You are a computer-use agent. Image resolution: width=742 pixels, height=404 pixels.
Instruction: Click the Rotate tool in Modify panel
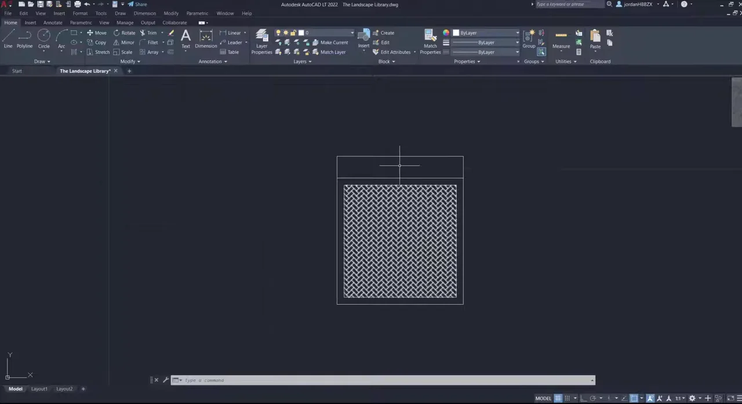(x=124, y=33)
